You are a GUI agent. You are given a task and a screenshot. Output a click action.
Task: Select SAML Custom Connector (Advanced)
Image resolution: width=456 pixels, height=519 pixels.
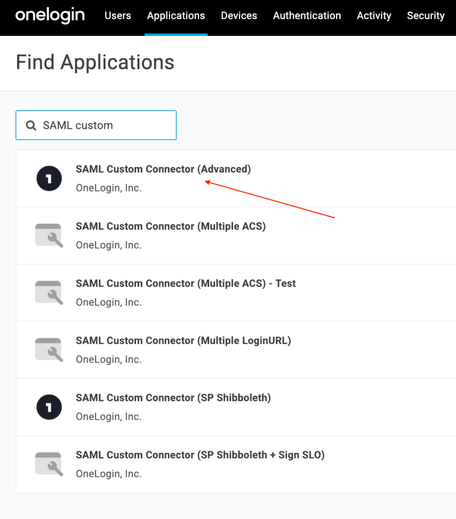click(x=163, y=169)
